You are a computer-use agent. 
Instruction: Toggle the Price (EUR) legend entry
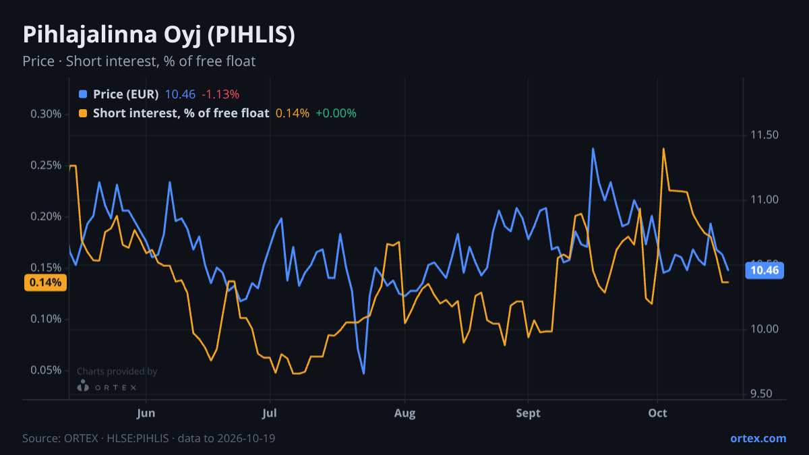click(159, 94)
